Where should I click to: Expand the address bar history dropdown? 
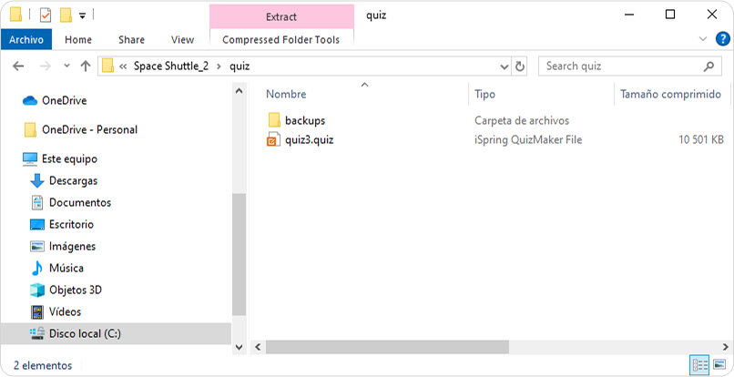click(x=505, y=67)
